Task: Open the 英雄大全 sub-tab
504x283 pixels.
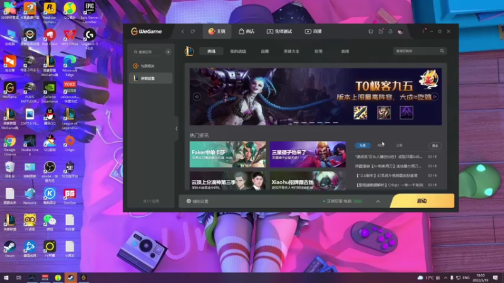Action: click(291, 52)
